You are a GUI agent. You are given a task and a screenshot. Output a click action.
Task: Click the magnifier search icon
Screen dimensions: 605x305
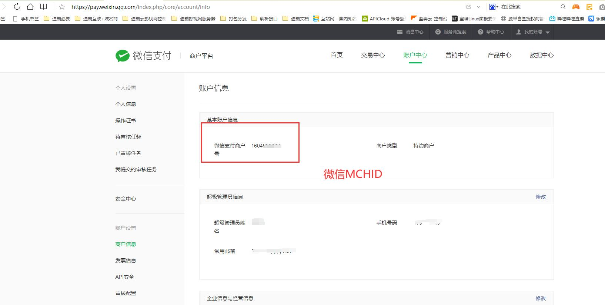[563, 7]
